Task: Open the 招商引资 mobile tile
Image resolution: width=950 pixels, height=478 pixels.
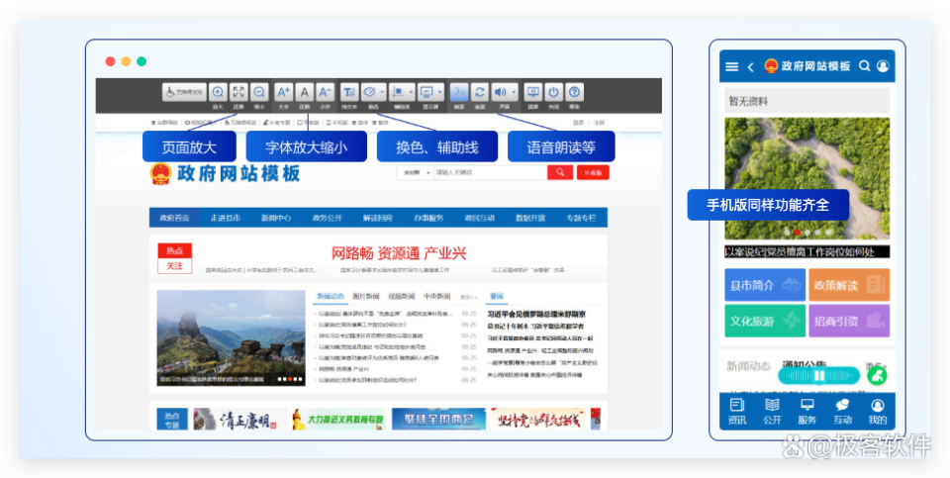Action: click(x=849, y=321)
